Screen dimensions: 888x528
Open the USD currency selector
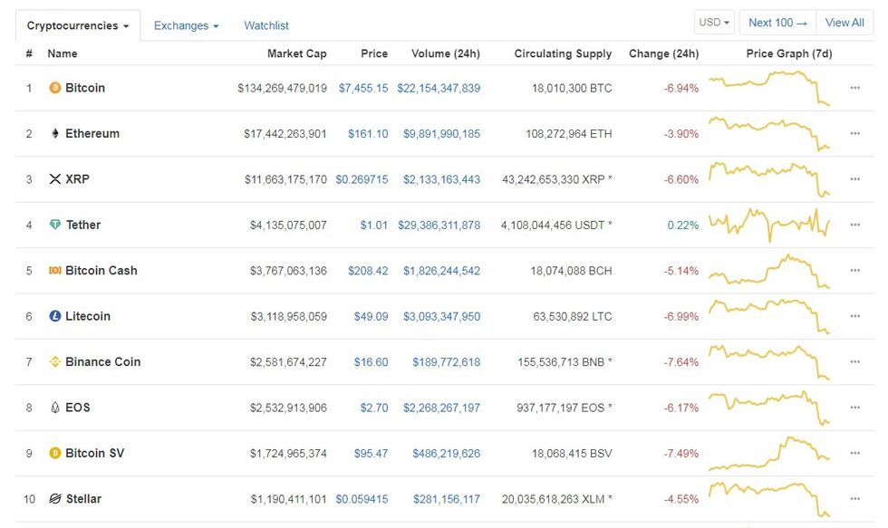(713, 22)
